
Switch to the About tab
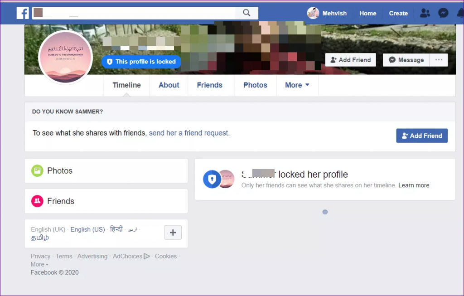tap(169, 85)
